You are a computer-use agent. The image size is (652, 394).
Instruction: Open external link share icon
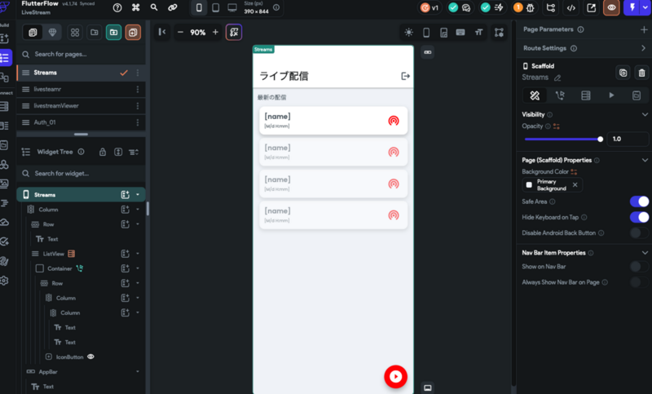(x=592, y=8)
